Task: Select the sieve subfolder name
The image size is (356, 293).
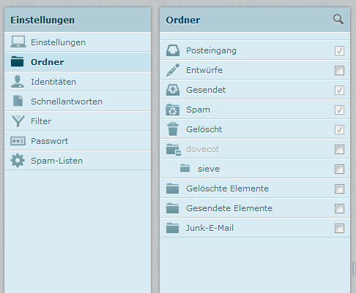Action: (209, 169)
